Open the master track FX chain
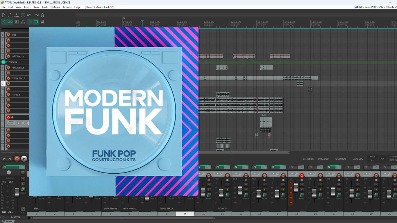 [10, 167]
